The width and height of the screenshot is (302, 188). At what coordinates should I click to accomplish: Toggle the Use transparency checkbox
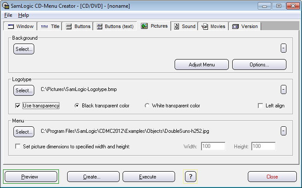pos(18,106)
